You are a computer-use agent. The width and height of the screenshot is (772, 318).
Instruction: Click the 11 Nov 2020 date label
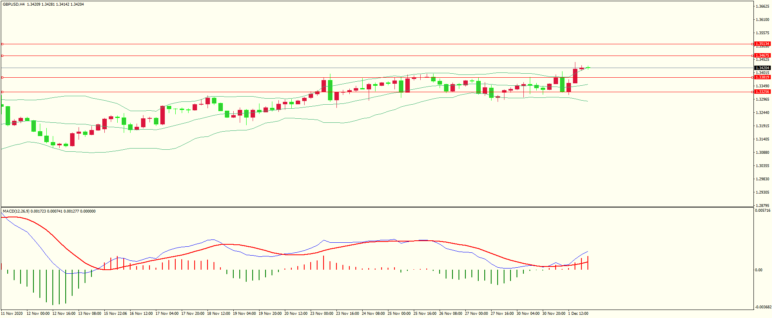coord(12,314)
